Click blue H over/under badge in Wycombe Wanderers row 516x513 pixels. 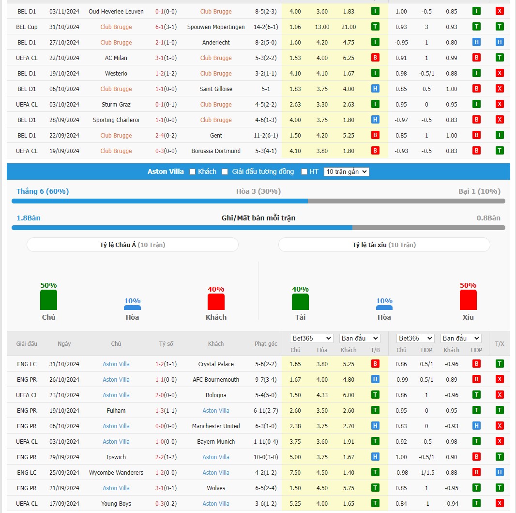tap(500, 472)
